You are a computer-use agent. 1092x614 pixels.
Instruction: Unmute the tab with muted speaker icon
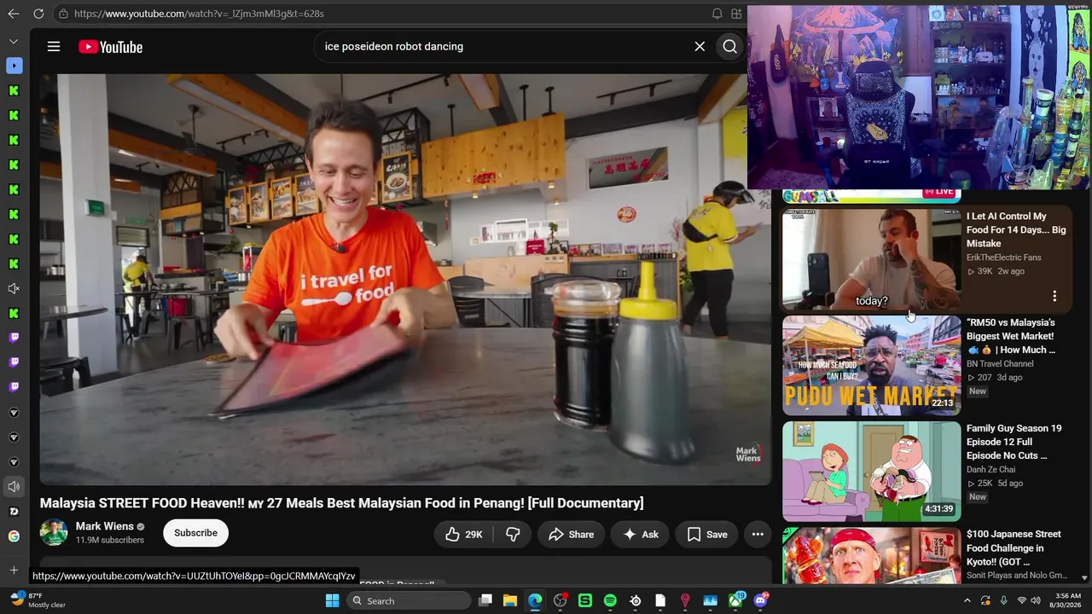pyautogui.click(x=14, y=289)
